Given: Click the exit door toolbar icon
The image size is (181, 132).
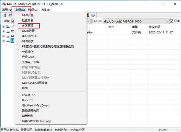Looking at the screenshot, I should [x=93, y=15].
